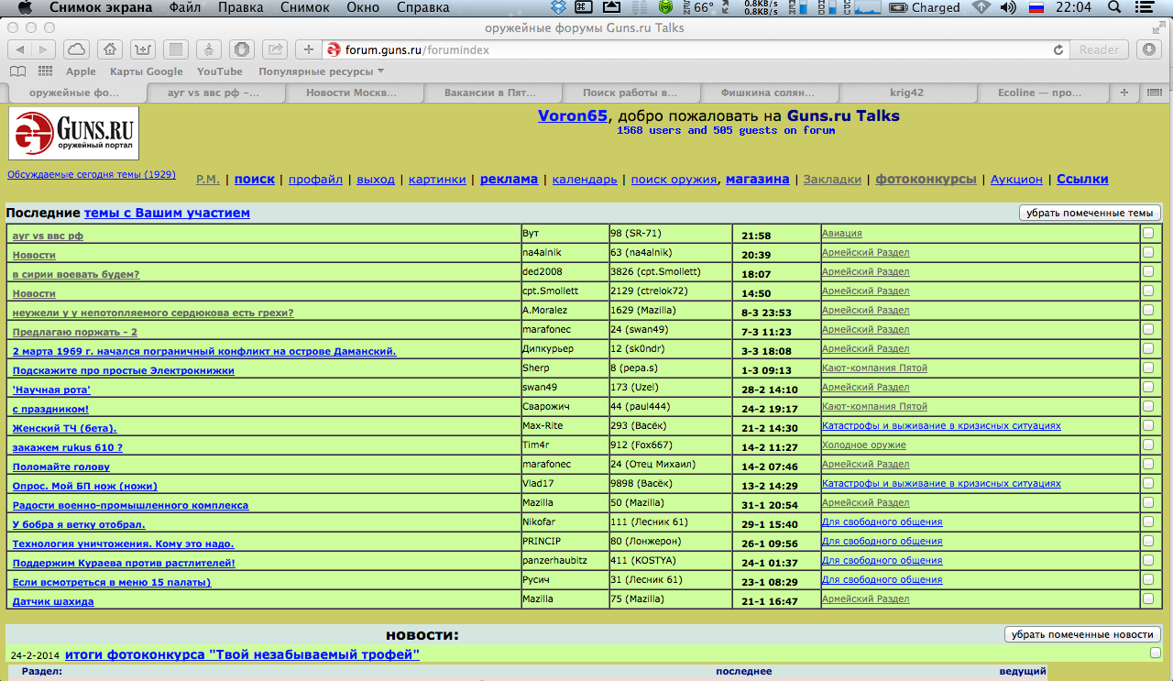
Task: Switch to the 'Вакансии в Пят...' tab
Action: point(492,93)
